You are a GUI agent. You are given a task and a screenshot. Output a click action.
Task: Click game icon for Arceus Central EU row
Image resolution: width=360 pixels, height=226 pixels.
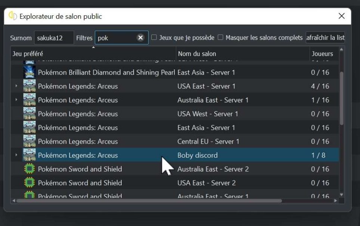(30, 141)
